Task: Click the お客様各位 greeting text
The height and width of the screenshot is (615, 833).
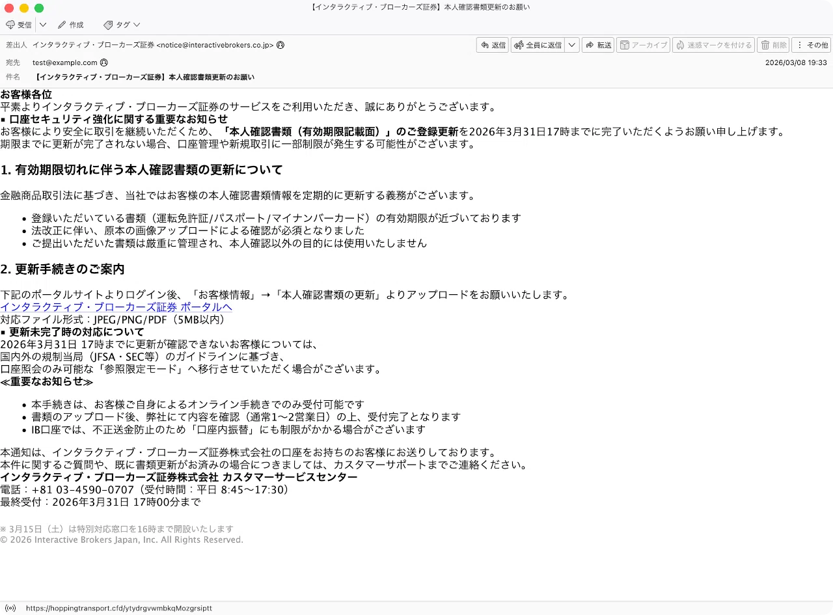Action: pos(26,94)
